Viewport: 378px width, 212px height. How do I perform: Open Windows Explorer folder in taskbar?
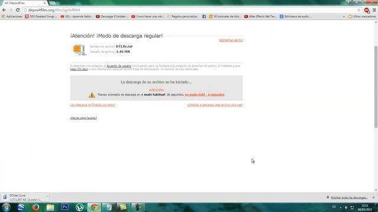click(50, 207)
